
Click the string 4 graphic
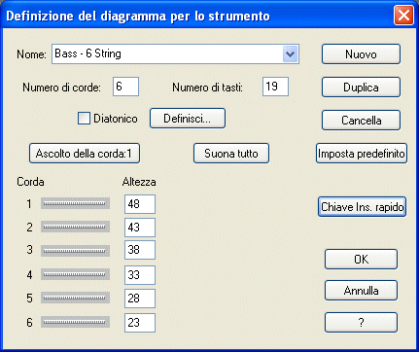(x=75, y=274)
